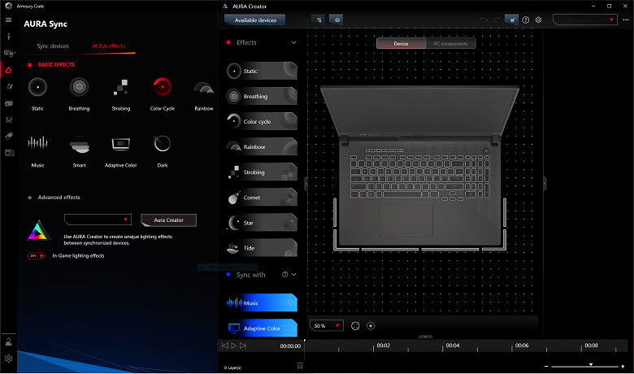This screenshot has height=374, width=634.
Task: Toggle the highlighted toolbar button left of help
Action: (512, 20)
